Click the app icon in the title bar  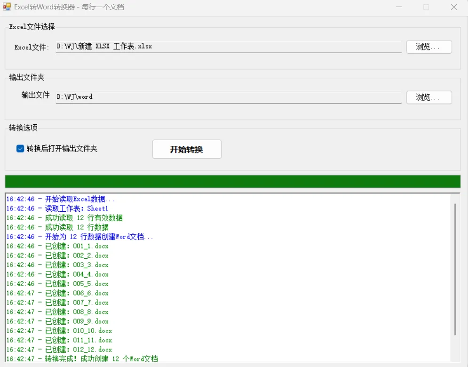(7, 7)
